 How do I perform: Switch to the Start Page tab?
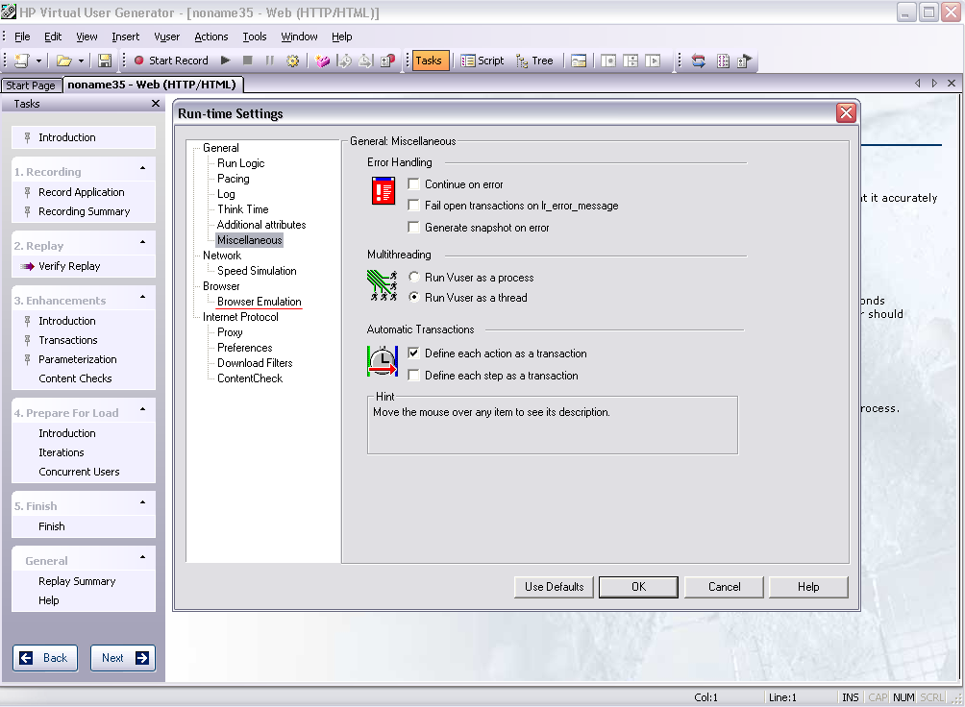pos(30,85)
